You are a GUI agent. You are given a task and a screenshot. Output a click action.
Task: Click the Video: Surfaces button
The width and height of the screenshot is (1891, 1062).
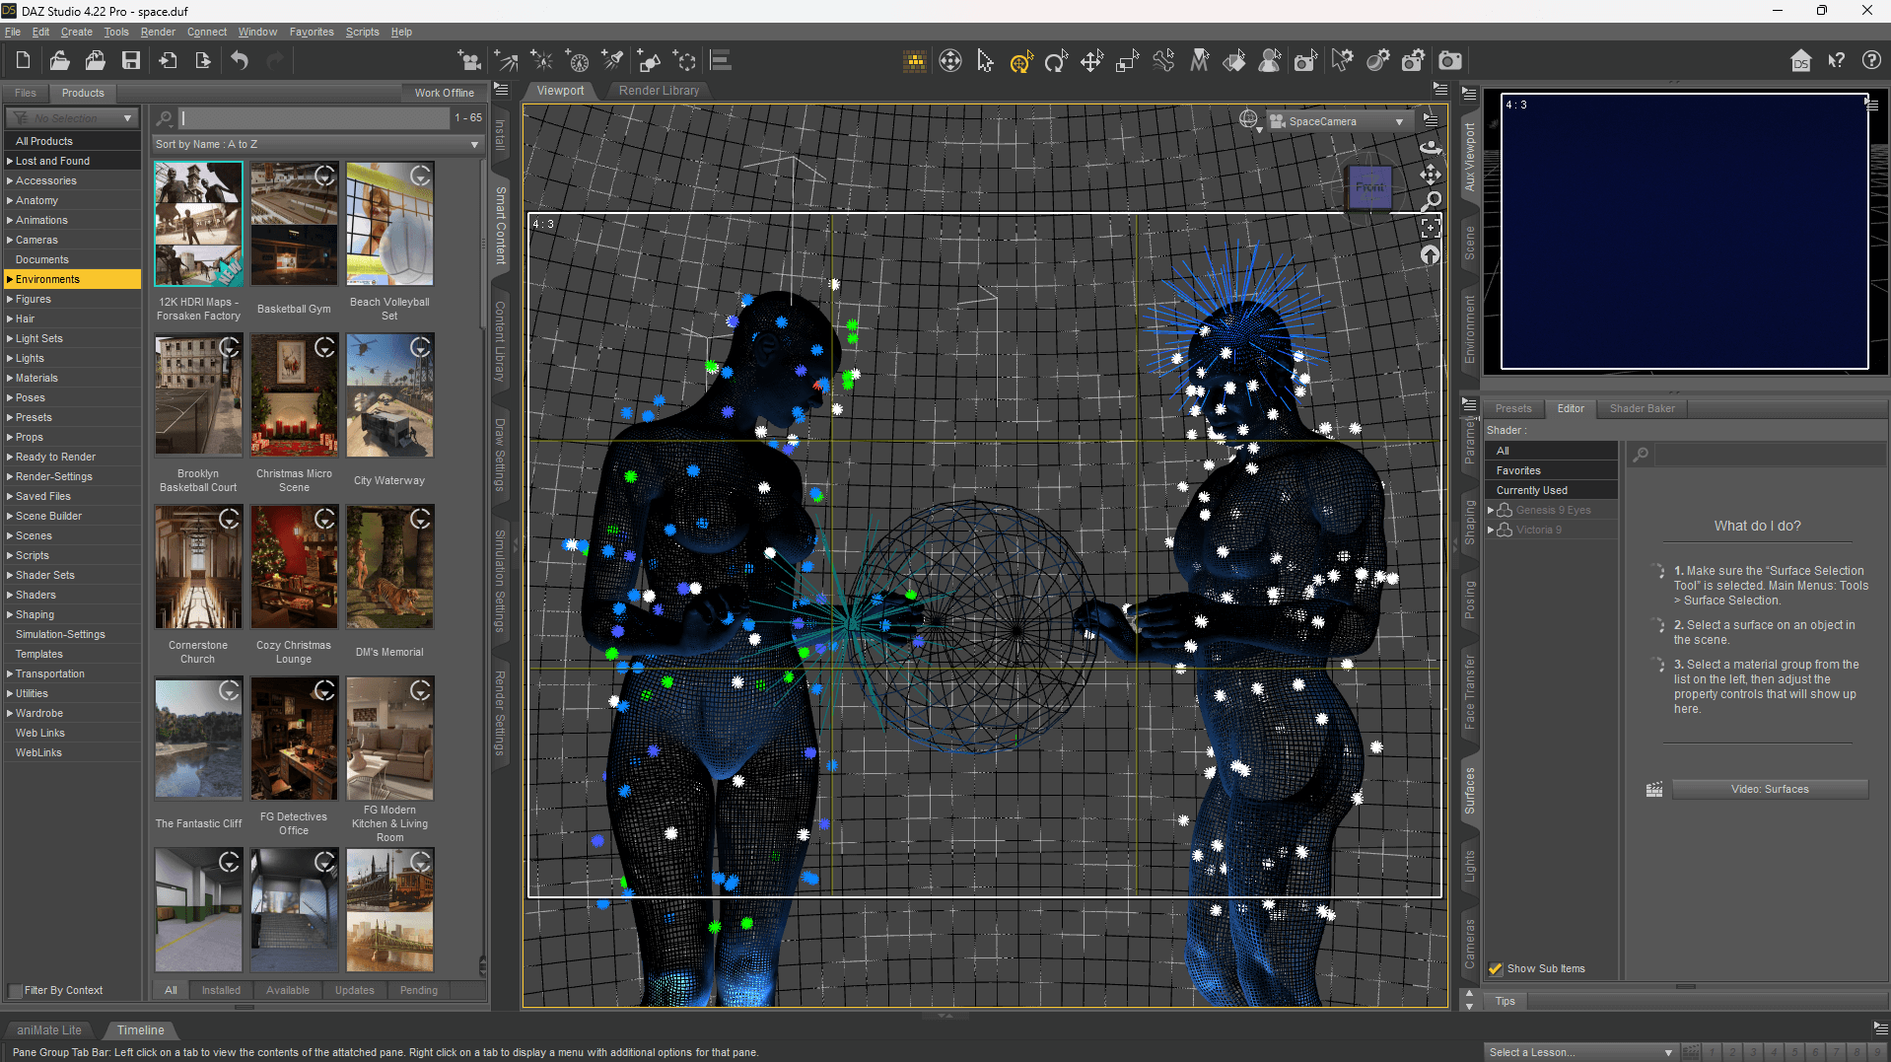[1770, 789]
